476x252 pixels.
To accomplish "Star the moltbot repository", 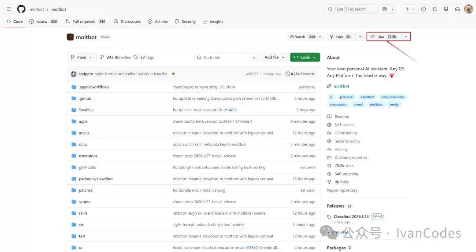I will tap(384, 37).
